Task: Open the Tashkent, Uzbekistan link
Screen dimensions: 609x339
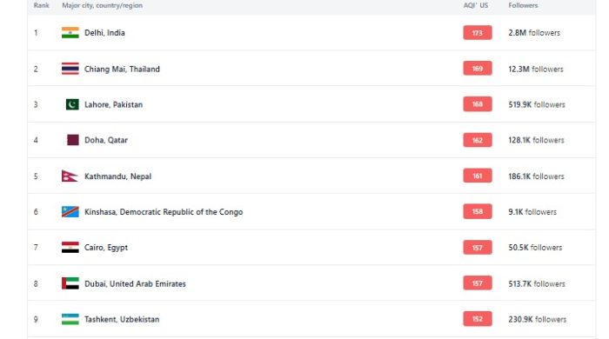Action: [122, 320]
